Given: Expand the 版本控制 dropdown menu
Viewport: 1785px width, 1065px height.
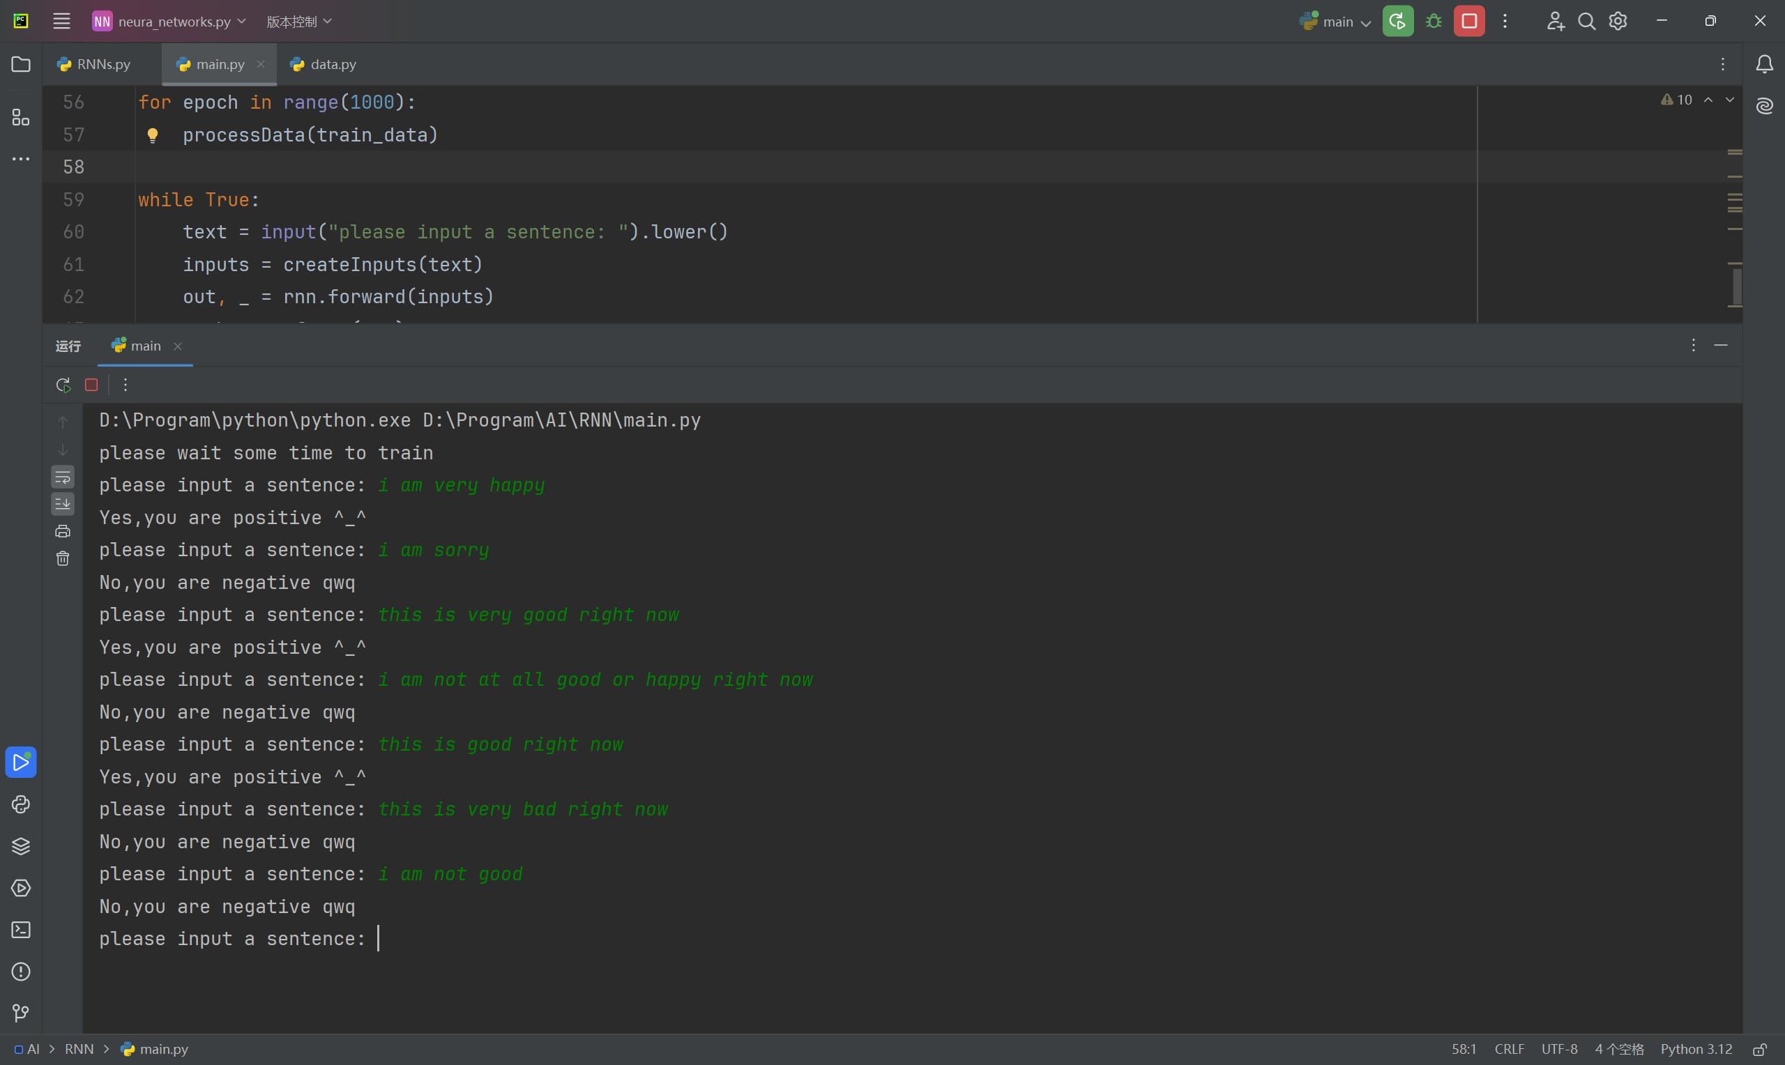Looking at the screenshot, I should [x=298, y=22].
